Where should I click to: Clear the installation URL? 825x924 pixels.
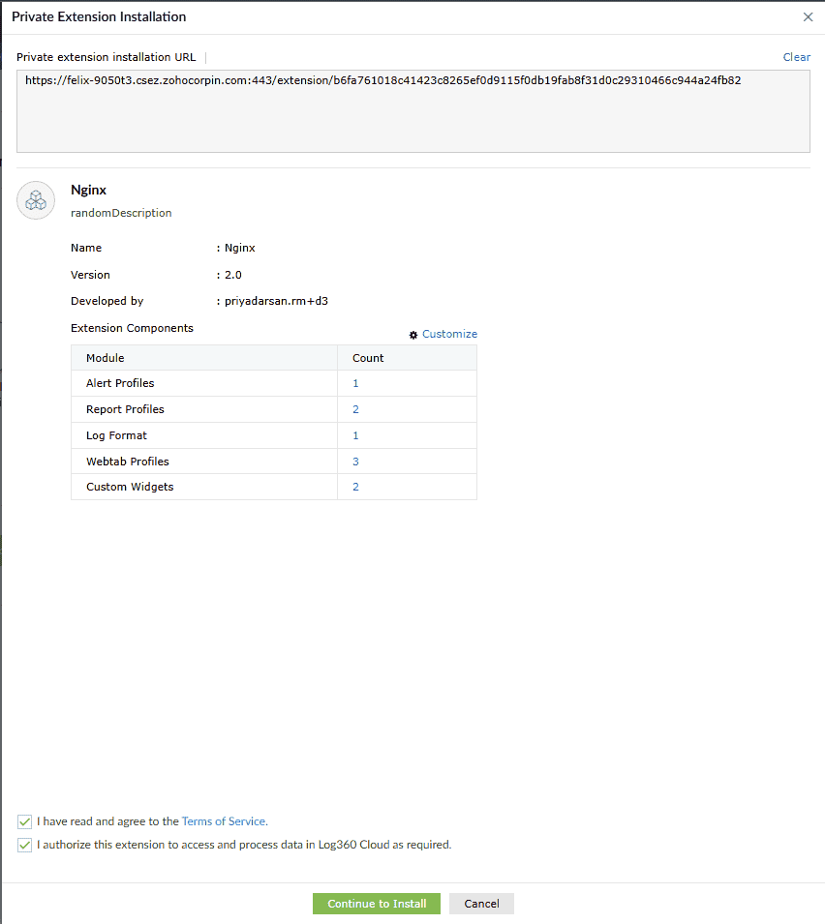point(796,57)
